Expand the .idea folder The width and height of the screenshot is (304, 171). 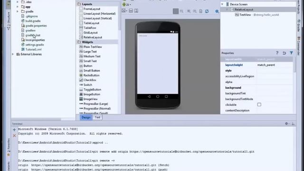(18, 2)
